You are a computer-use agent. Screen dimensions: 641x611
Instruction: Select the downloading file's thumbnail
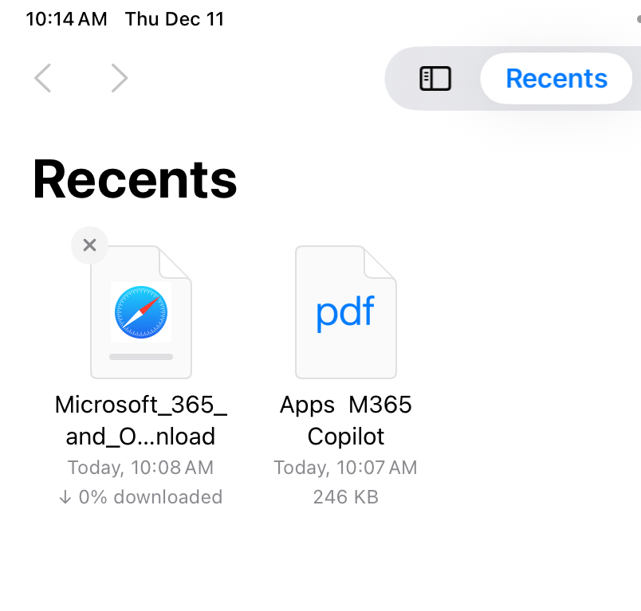[141, 311]
